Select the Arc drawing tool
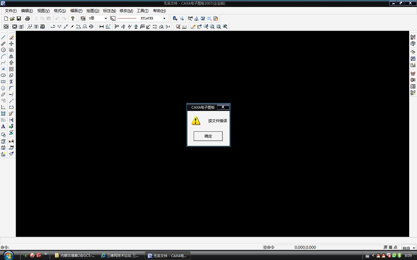The height and width of the screenshot is (260, 417). (x=3, y=57)
